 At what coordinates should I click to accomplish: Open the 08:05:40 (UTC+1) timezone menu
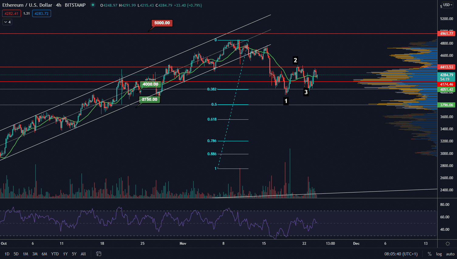point(401,254)
